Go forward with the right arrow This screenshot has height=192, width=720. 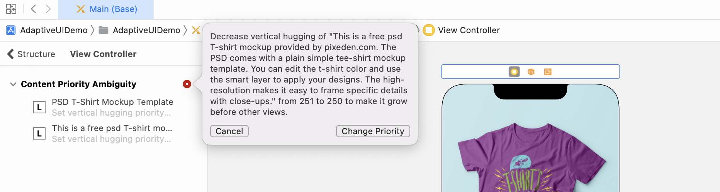coord(48,9)
